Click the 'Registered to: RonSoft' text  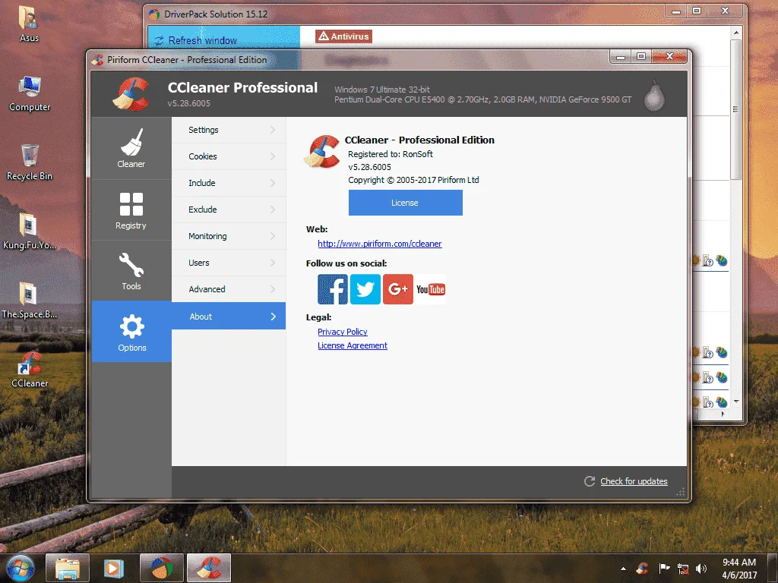(x=391, y=154)
